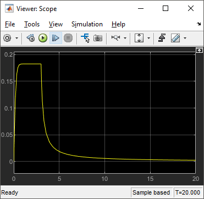Scale axes limits with autoscale icon
Viewport: 204px width, 199px height.
(139, 38)
